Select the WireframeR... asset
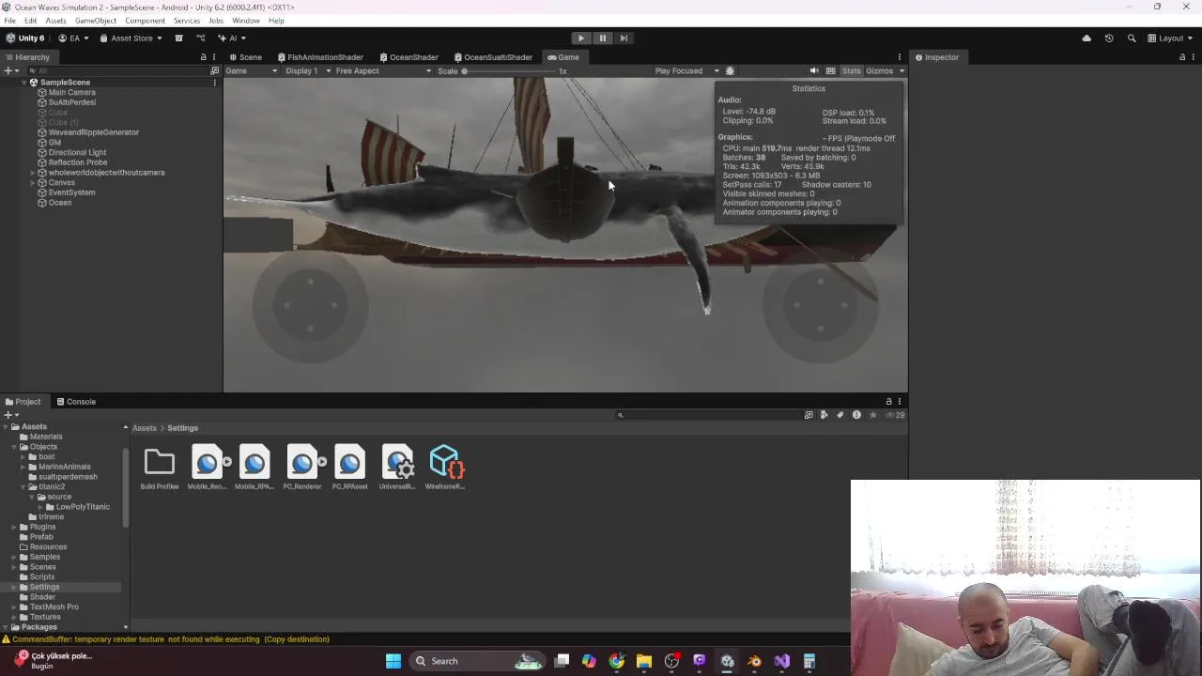Image resolution: width=1202 pixels, height=676 pixels. click(x=445, y=468)
